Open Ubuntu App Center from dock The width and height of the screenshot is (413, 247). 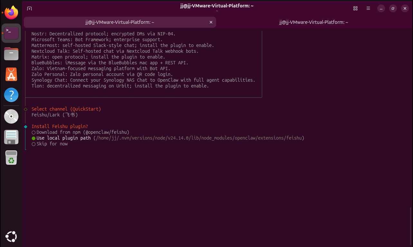tap(11, 74)
